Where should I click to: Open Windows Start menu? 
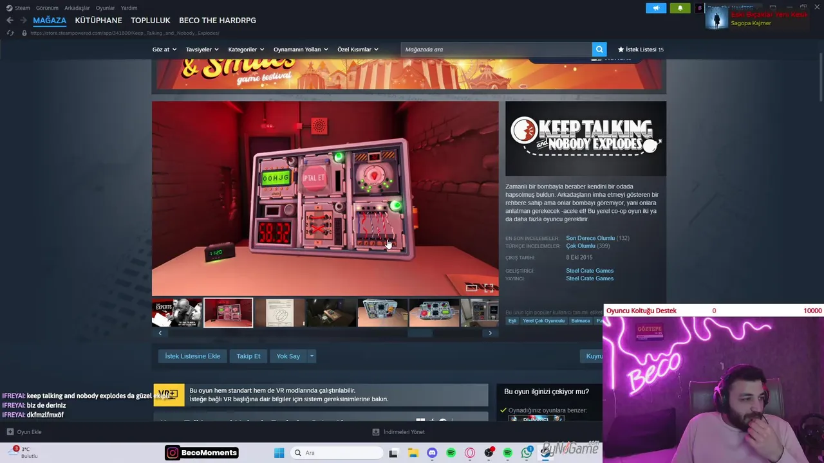click(279, 453)
